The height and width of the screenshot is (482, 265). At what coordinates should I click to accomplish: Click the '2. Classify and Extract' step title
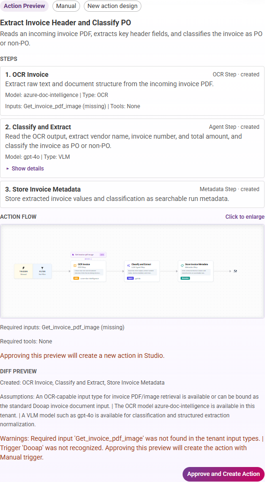[38, 127]
